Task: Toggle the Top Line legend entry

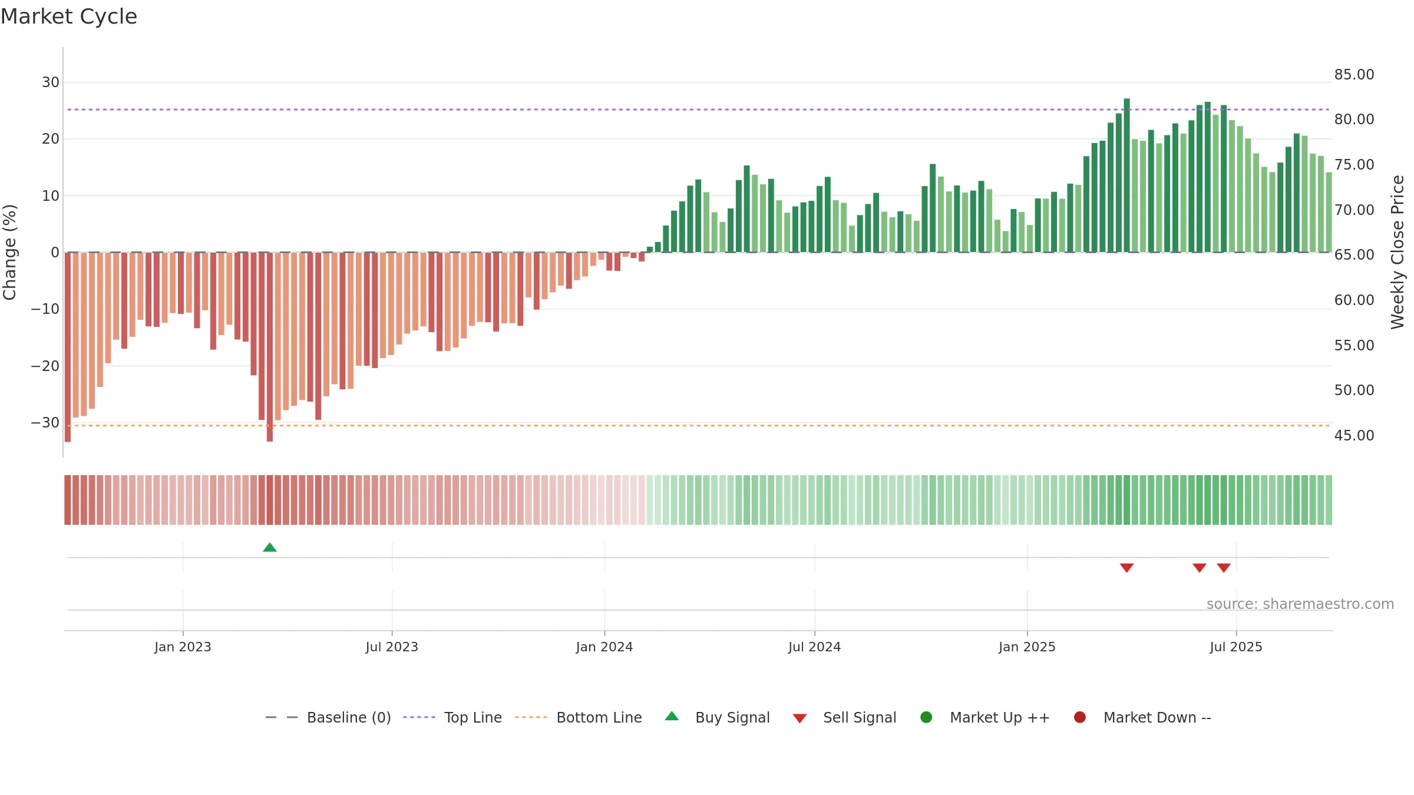Action: tap(452, 717)
